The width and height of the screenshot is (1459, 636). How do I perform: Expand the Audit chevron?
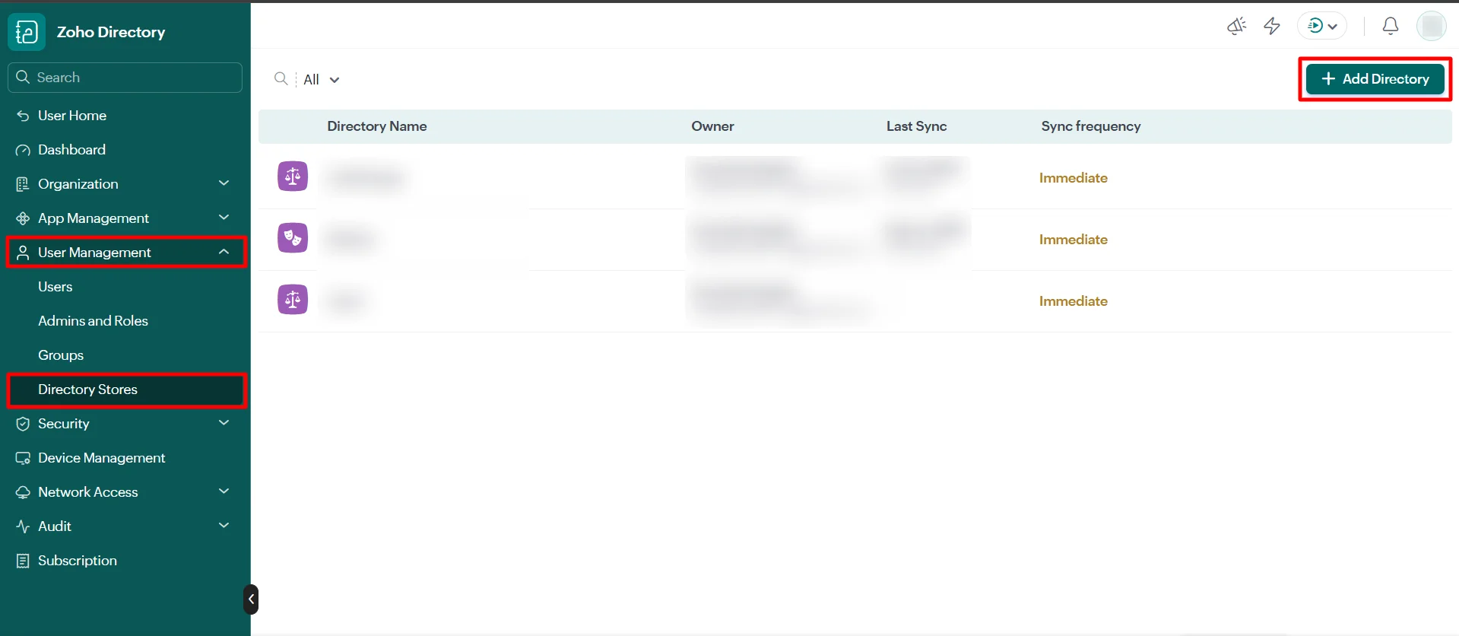pos(224,526)
